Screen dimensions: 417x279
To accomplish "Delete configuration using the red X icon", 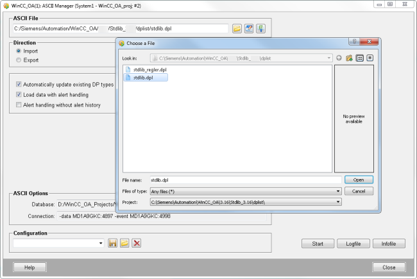I will point(136,243).
